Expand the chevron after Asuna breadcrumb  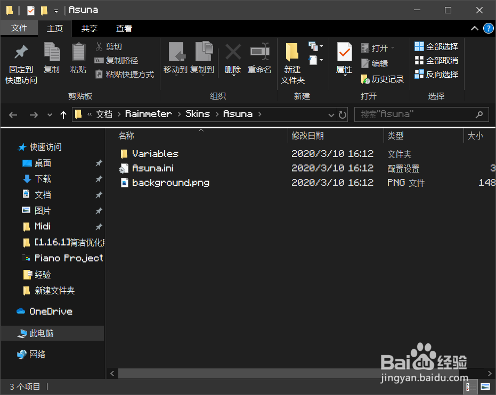tap(259, 114)
